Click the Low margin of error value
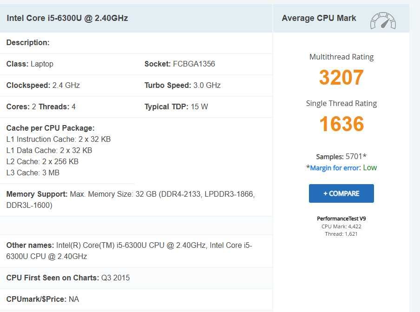The image size is (420, 312). tap(370, 167)
